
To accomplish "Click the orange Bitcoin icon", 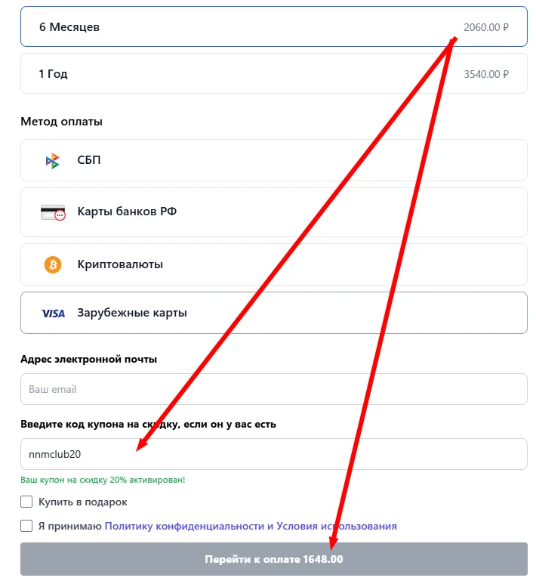I will [53, 264].
